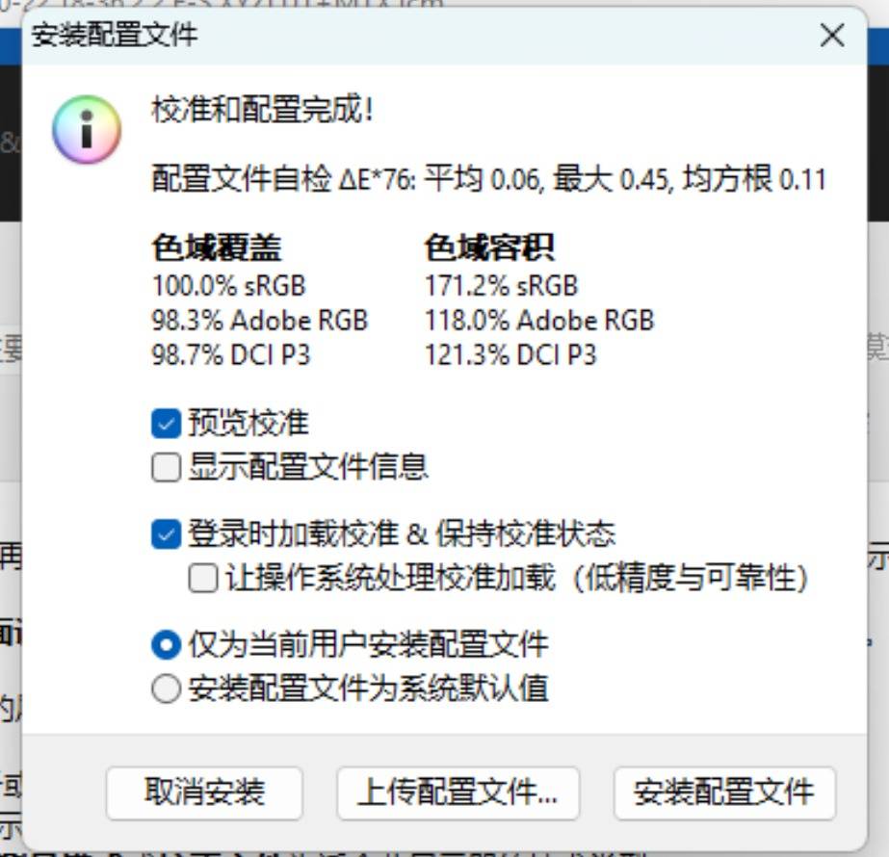Image resolution: width=889 pixels, height=857 pixels.
Task: Click the rainbow info icon
Action: [87, 130]
